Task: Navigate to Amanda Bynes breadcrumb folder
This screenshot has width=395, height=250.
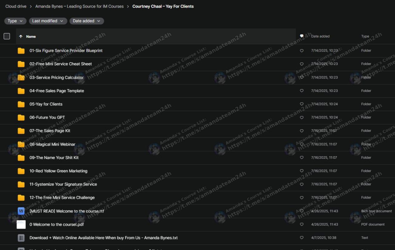Action: [x=79, y=6]
